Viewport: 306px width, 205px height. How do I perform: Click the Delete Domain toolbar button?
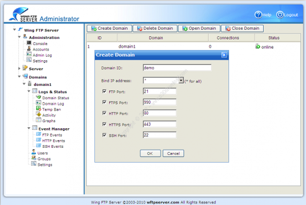pyautogui.click(x=155, y=28)
